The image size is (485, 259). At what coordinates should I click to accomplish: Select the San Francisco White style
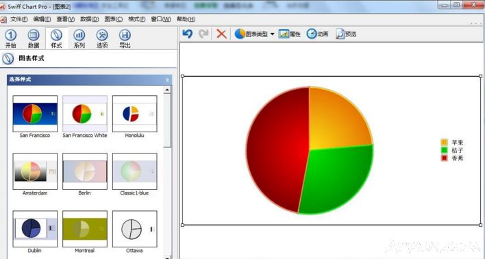85,114
